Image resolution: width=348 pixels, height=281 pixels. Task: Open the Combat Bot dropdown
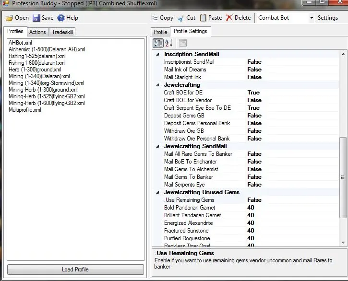point(312,18)
